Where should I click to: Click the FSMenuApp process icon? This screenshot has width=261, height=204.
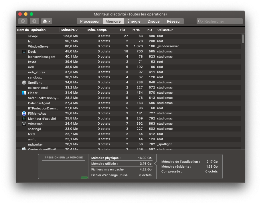[x=24, y=113]
